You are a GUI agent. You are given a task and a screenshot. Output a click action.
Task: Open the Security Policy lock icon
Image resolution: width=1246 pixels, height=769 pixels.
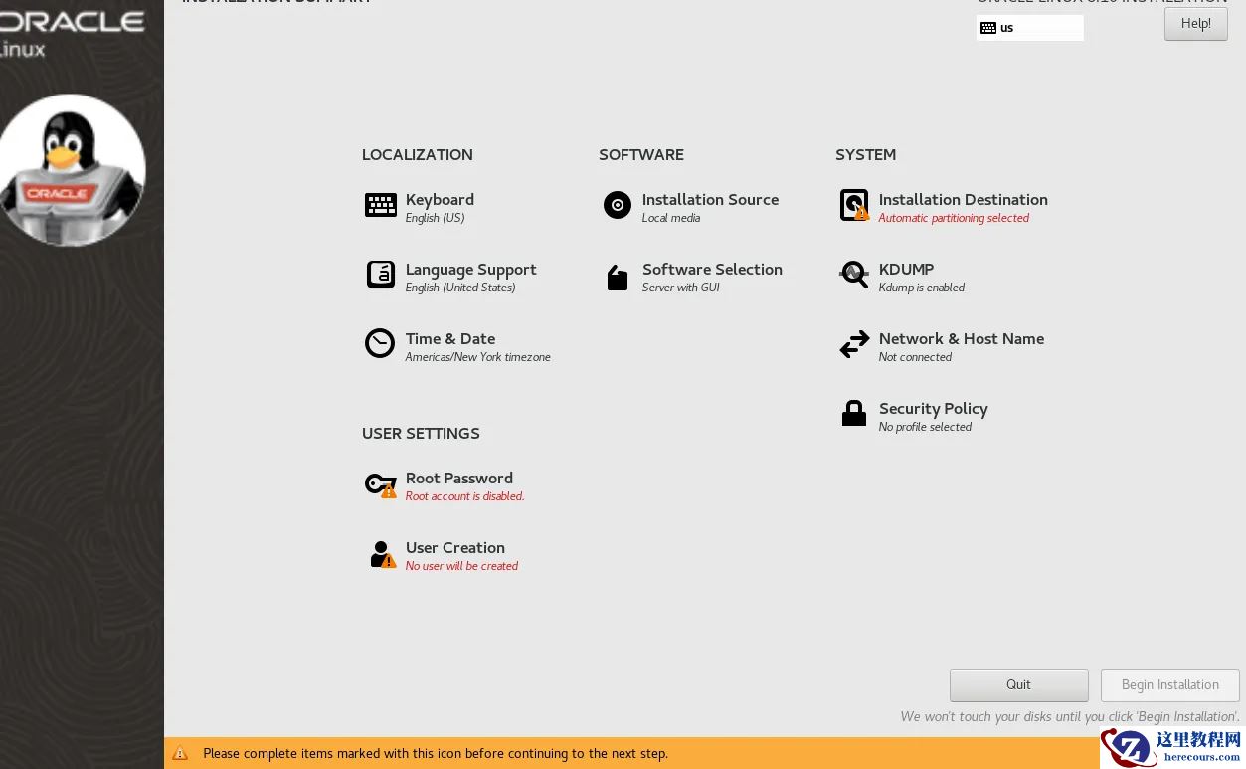click(x=854, y=413)
